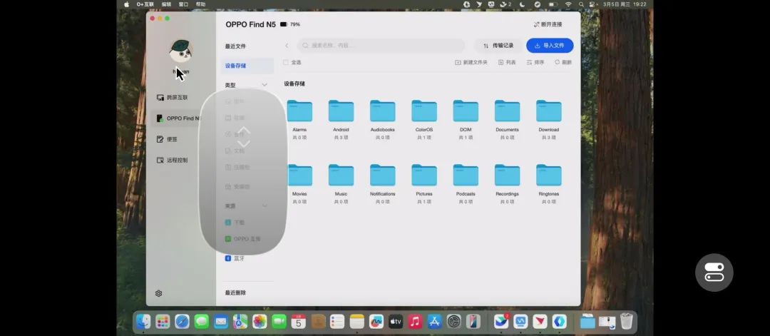Open System Settings from the Dock
The image size is (770, 336).
(454, 322)
